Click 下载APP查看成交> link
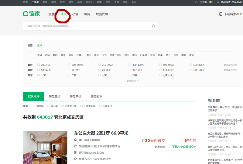The height and width of the screenshot is (164, 243). click(x=184, y=147)
